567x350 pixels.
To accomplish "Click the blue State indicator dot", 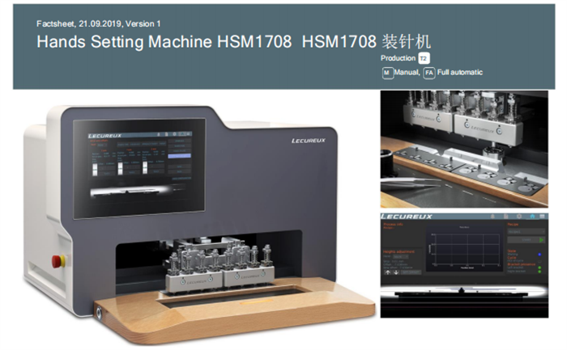I will click(x=539, y=255).
